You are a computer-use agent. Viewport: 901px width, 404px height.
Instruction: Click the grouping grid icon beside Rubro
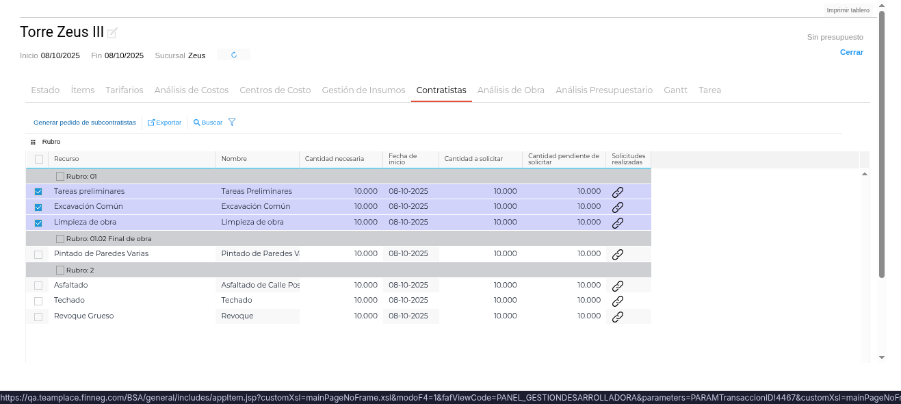33,142
